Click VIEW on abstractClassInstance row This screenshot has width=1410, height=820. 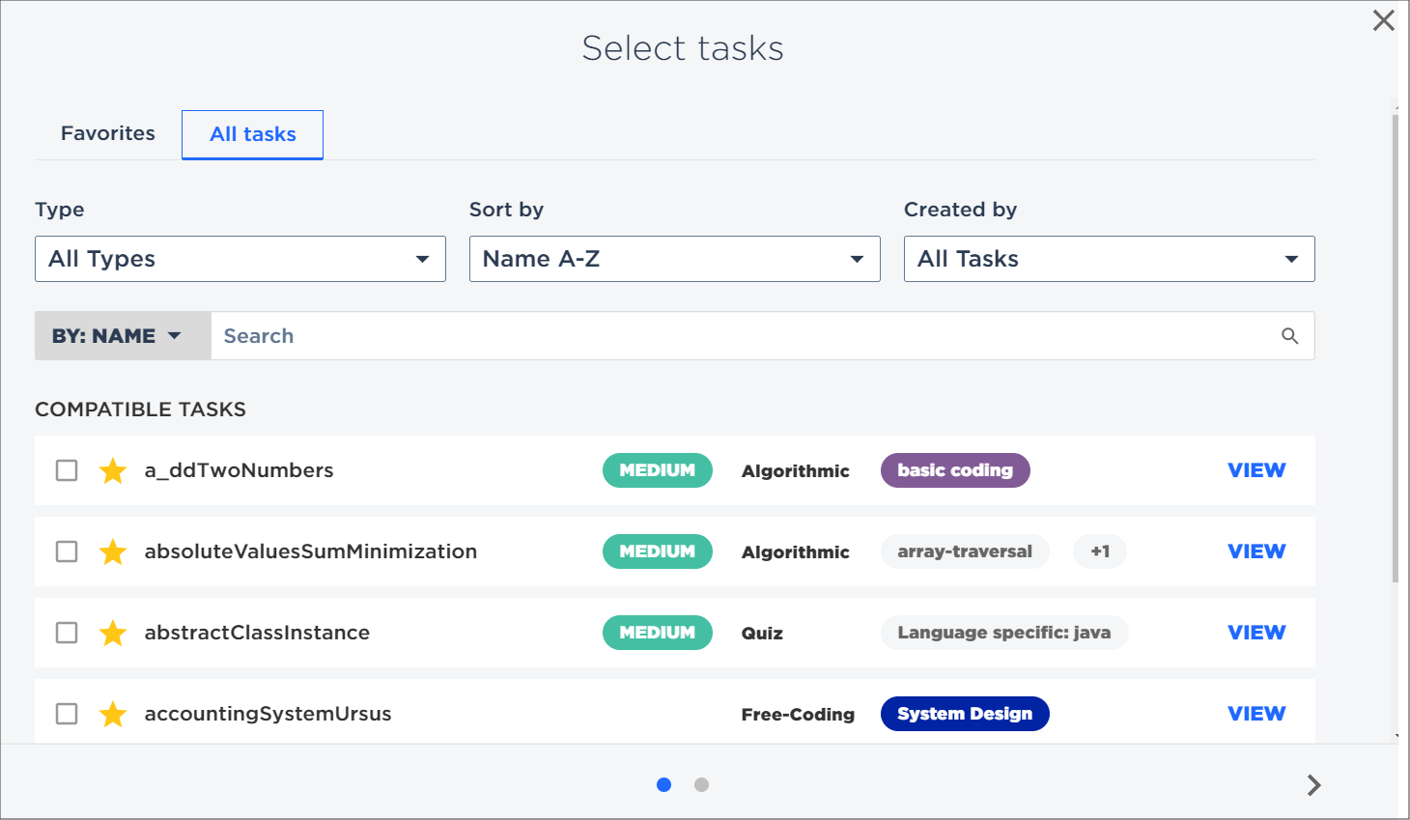tap(1256, 633)
